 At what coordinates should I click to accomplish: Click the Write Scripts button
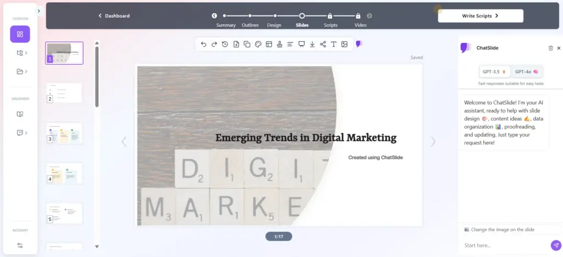pos(481,16)
